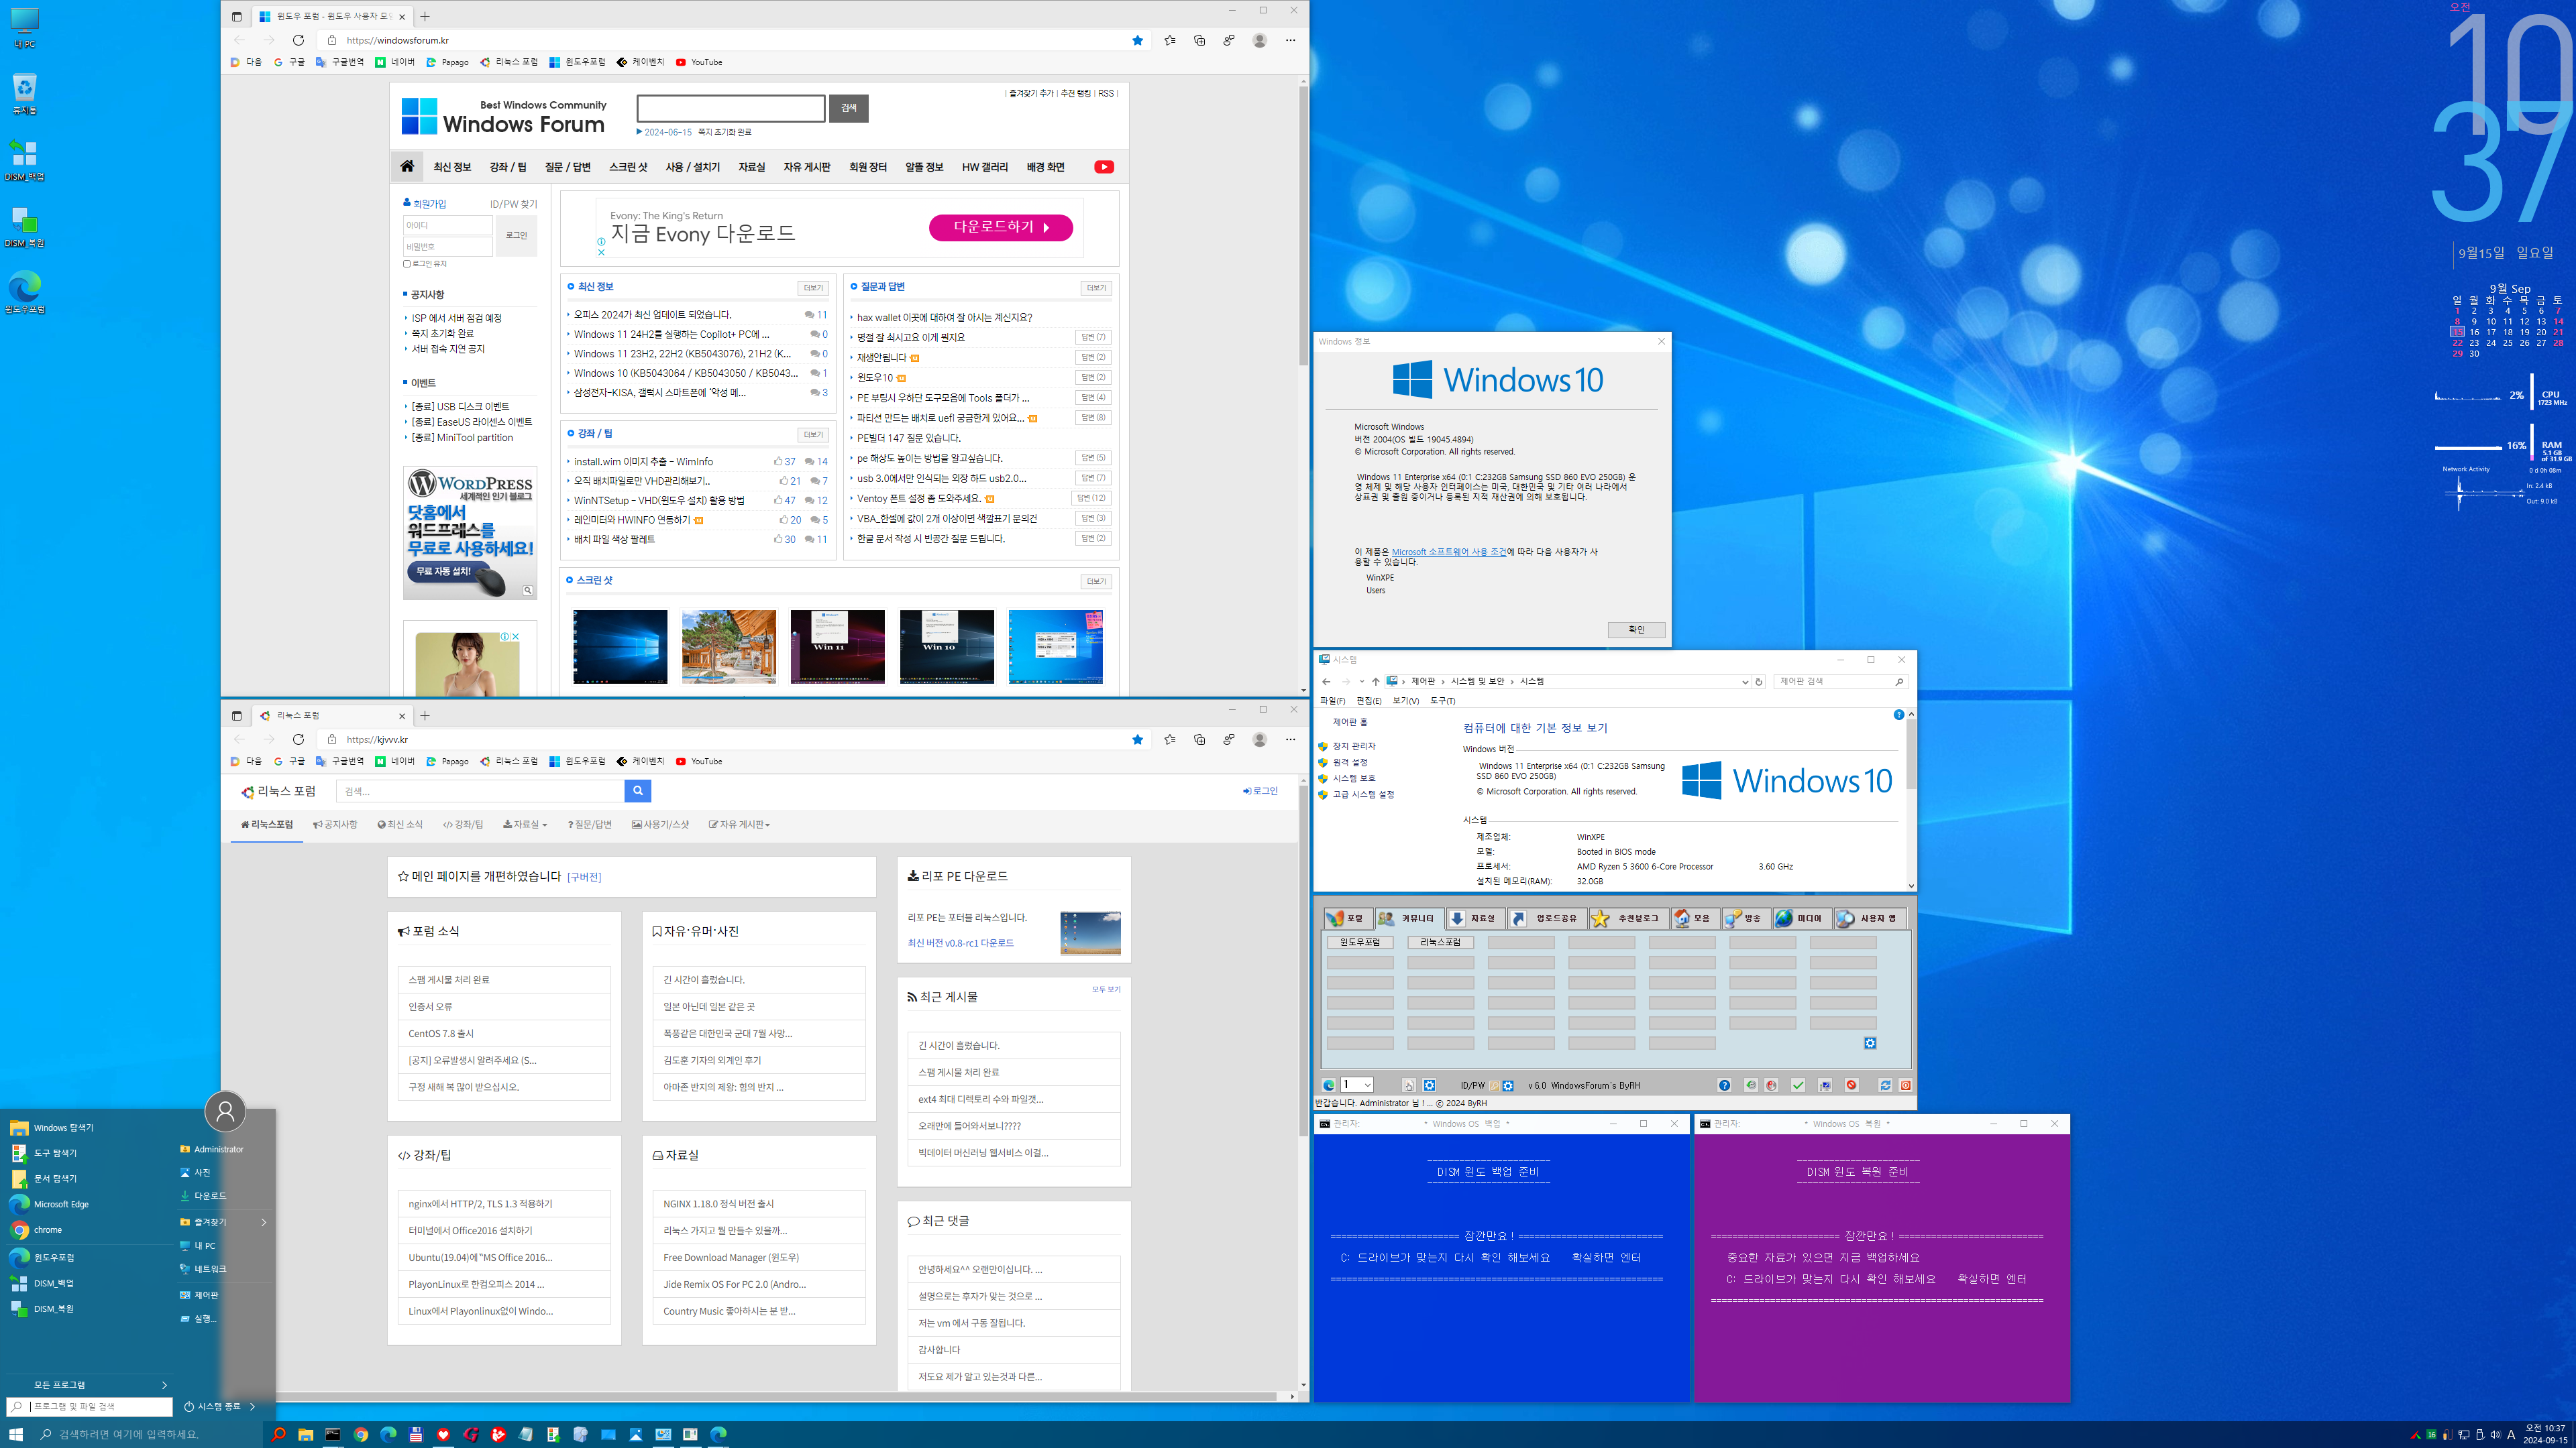Expand the System window address bar dropdown
Screen dimensions: 2576x1448
[x=1745, y=682]
